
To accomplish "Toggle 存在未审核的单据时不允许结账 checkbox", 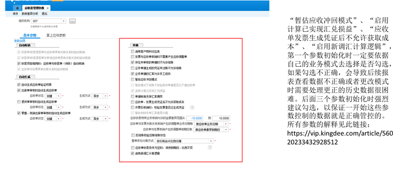I will click(133, 62).
